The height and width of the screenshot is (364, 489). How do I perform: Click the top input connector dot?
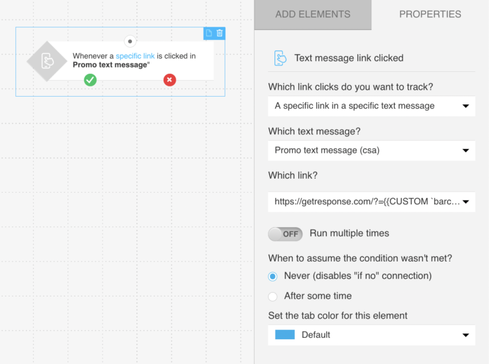pyautogui.click(x=130, y=41)
